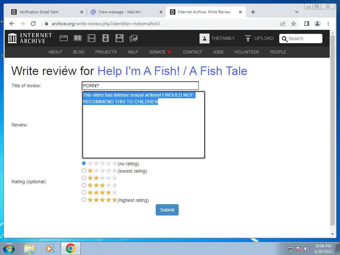Open the PROJECTS menu item
Screen dimensions: 340x255
[x=106, y=52]
